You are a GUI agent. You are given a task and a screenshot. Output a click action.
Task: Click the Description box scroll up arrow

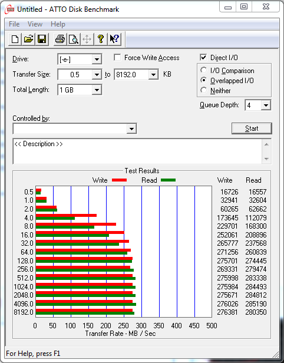(x=267, y=145)
